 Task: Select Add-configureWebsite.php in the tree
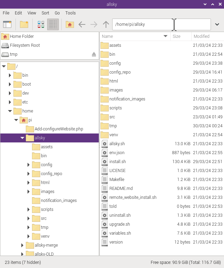[59, 129]
